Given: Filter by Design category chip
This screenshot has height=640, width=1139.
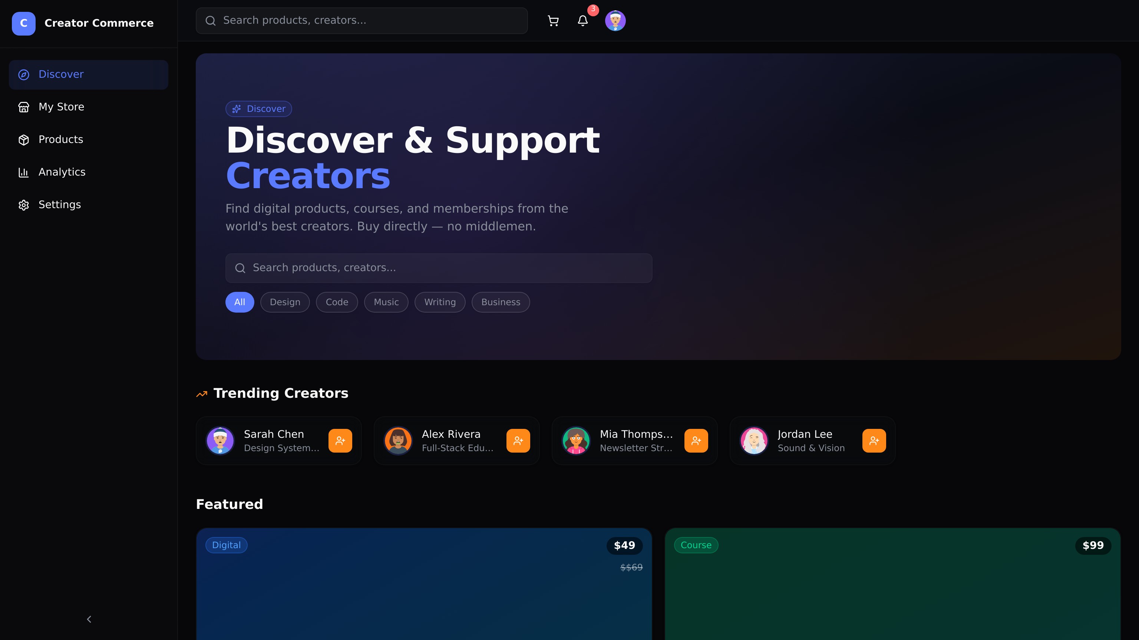Looking at the screenshot, I should click(285, 302).
